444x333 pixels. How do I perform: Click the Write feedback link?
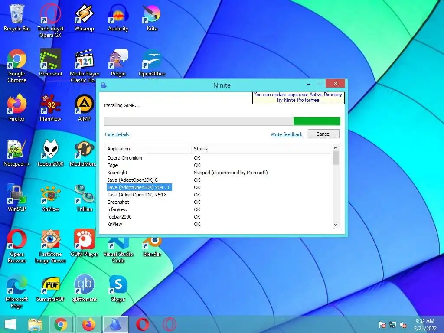tap(287, 134)
